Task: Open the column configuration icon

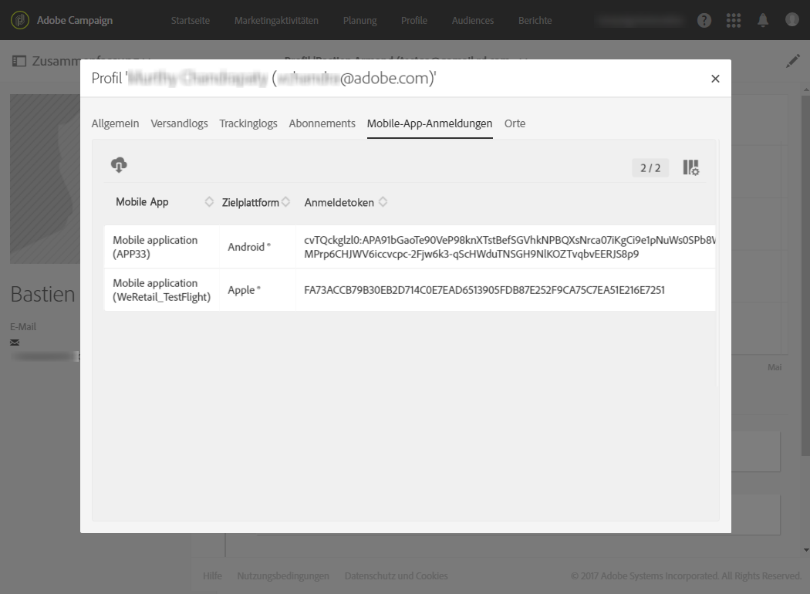Action: tap(690, 167)
